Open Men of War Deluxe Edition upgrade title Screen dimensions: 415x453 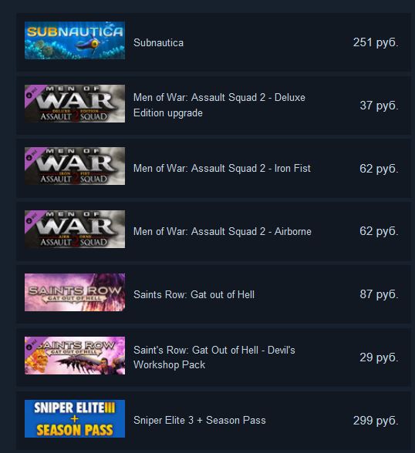click(x=219, y=105)
